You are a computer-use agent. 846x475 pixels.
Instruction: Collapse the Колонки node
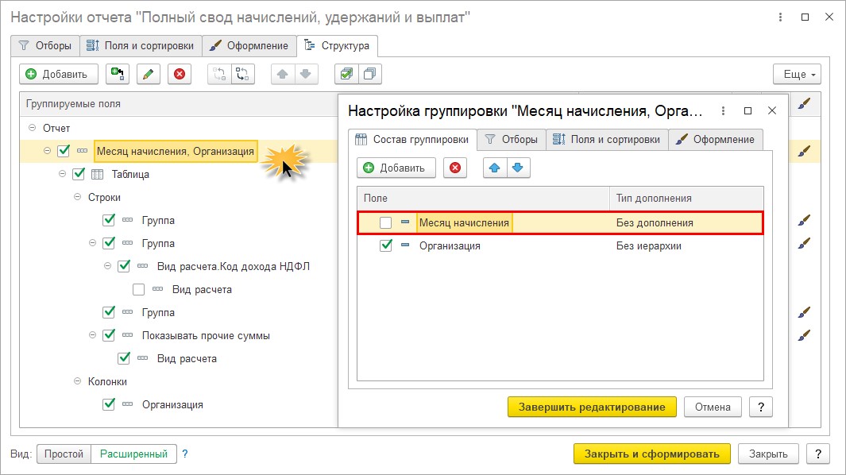(78, 381)
